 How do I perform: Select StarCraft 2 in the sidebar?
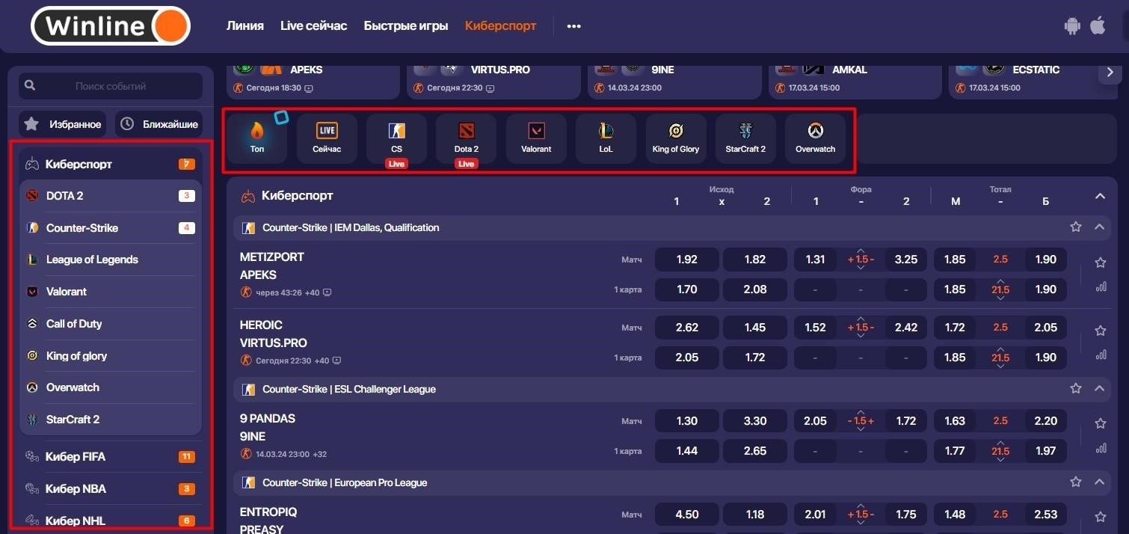tap(111, 420)
